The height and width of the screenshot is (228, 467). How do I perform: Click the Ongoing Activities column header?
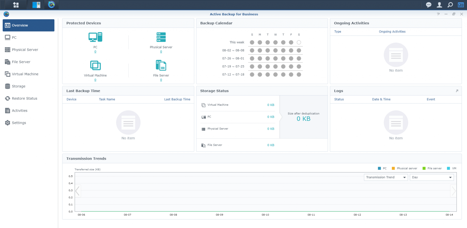(392, 32)
